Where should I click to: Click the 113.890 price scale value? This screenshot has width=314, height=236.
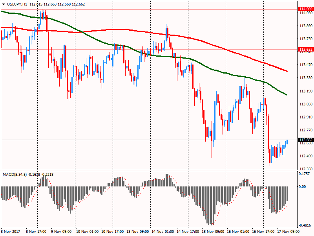pyautogui.click(x=306, y=26)
